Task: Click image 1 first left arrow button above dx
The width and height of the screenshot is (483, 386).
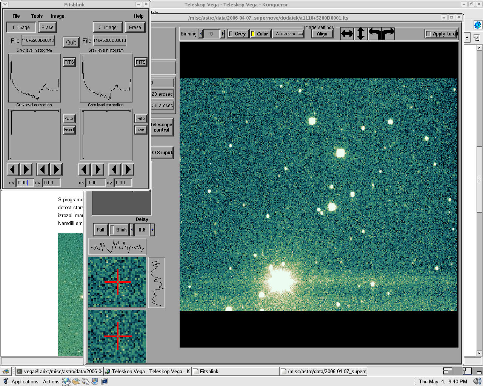Action: coord(13,170)
